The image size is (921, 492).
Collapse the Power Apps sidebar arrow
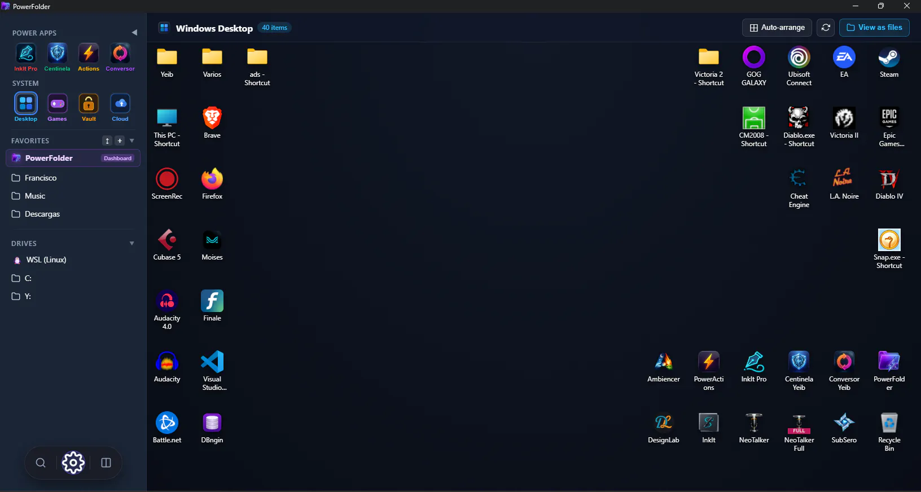click(x=134, y=33)
